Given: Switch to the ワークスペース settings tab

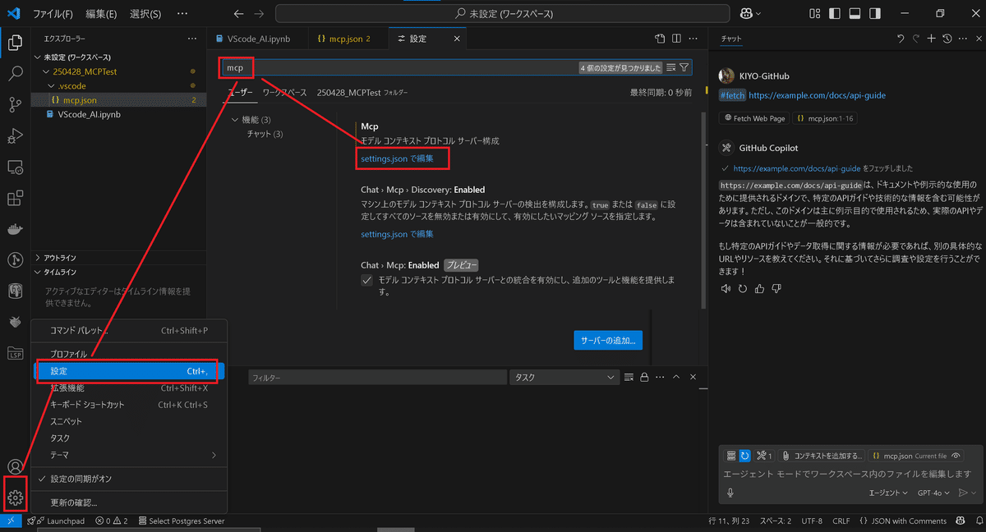Looking at the screenshot, I should point(285,93).
